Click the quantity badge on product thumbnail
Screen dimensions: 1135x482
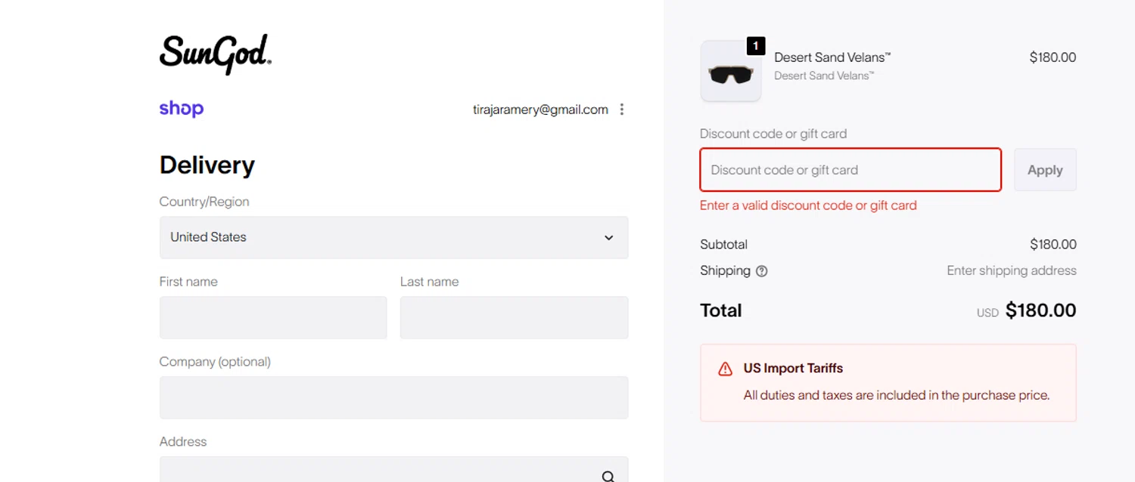point(756,46)
